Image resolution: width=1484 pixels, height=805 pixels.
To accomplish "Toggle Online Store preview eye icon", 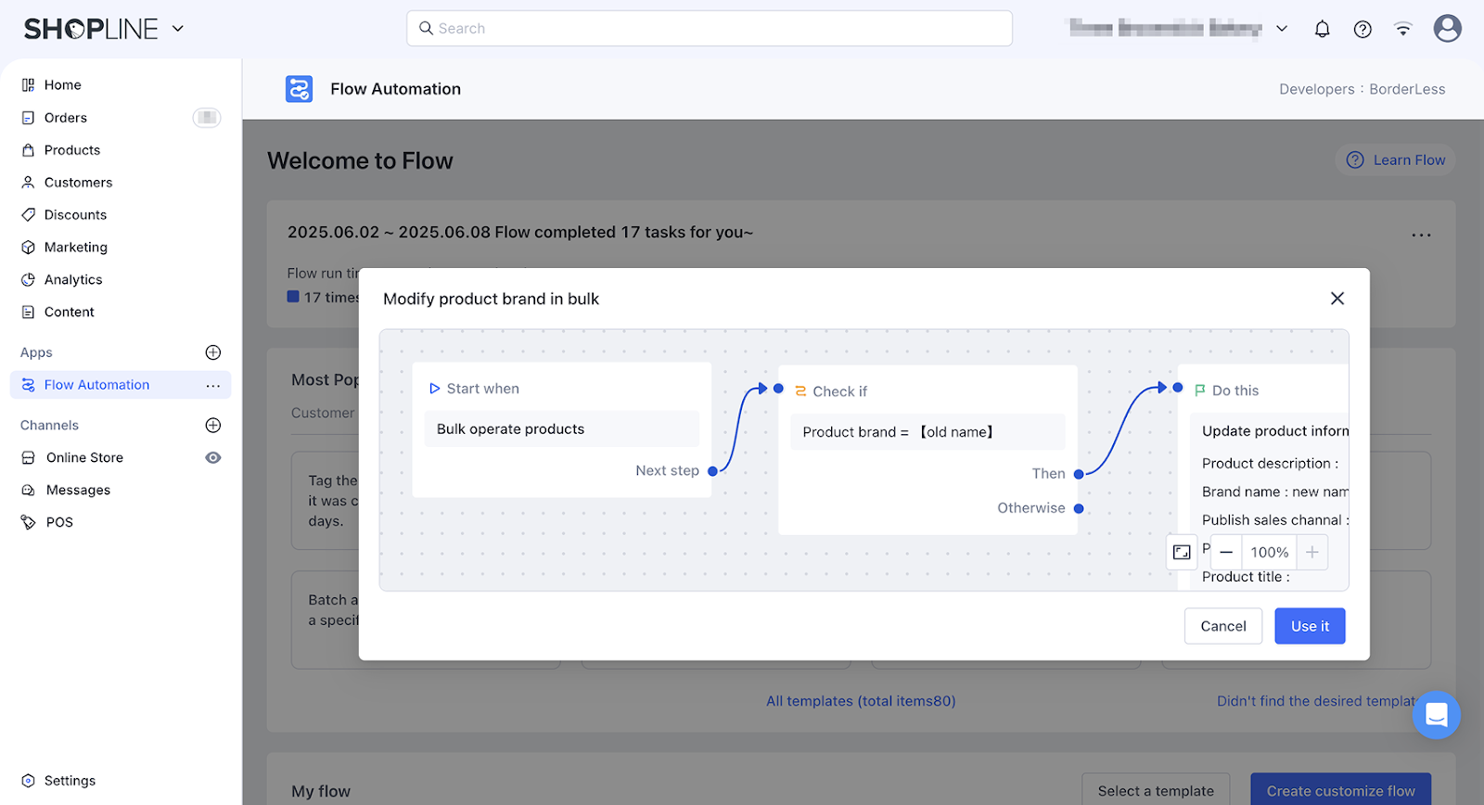I will pos(213,458).
